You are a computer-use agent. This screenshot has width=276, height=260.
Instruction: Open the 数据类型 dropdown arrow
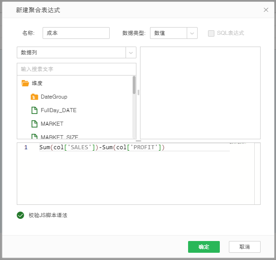click(x=192, y=33)
